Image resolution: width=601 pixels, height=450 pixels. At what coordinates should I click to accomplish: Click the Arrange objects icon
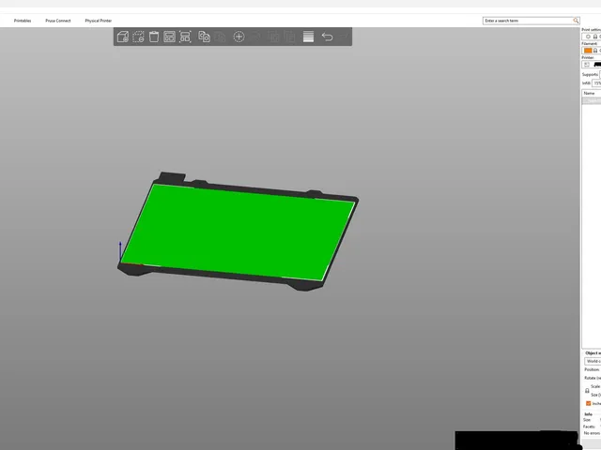tap(169, 37)
